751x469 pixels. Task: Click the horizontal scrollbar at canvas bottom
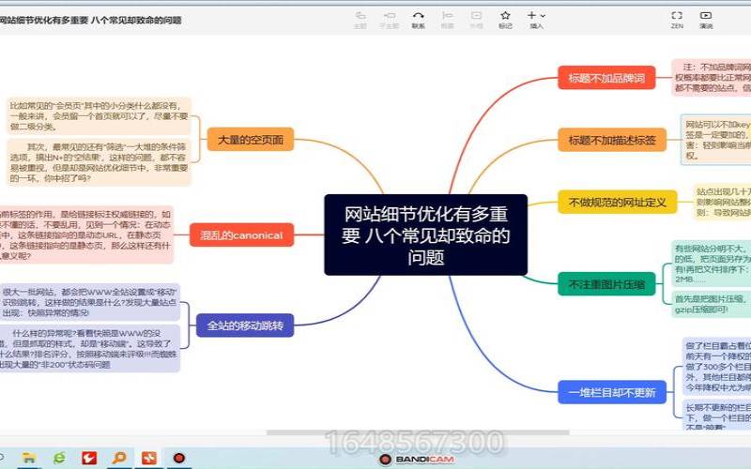click(x=418, y=432)
